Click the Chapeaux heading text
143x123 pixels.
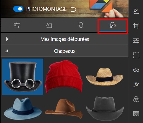click(x=65, y=51)
